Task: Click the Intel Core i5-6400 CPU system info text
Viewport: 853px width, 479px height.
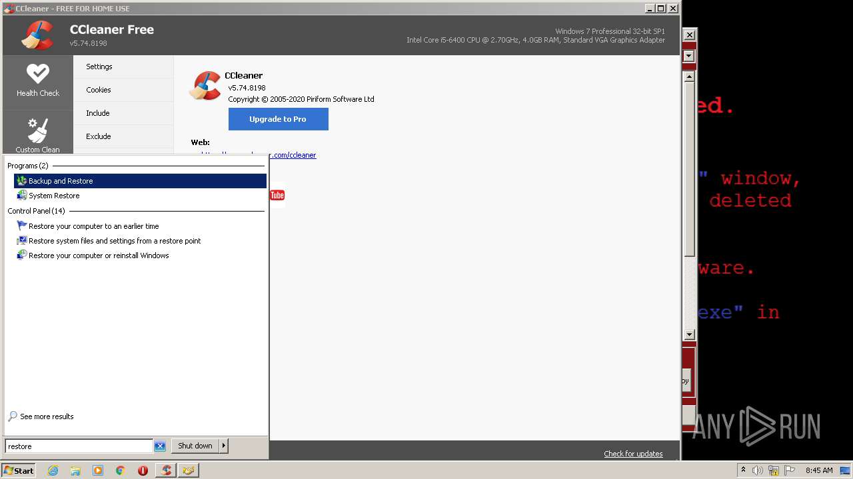Action: tap(536, 40)
